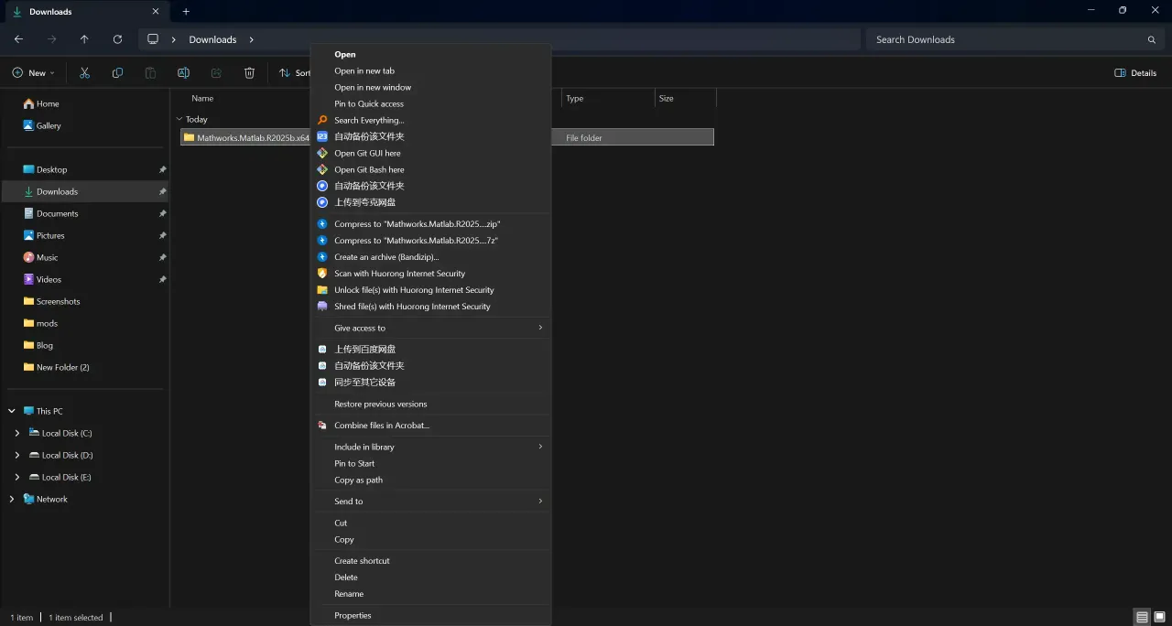This screenshot has width=1172, height=626.
Task: Click the search magnifier icon
Action: click(1151, 39)
